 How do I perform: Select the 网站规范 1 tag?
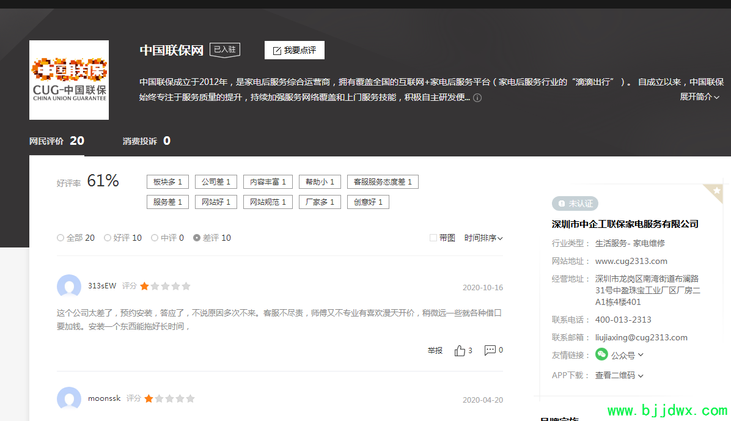pos(268,202)
